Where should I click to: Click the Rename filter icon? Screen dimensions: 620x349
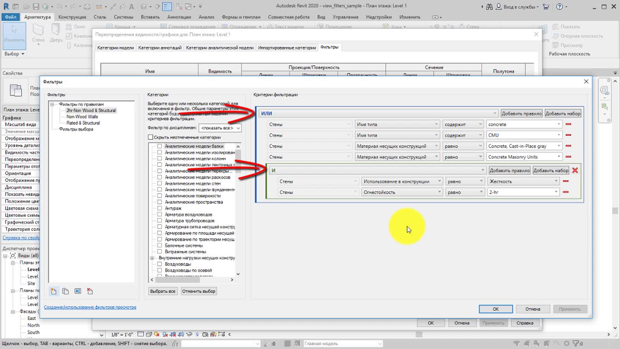78,291
